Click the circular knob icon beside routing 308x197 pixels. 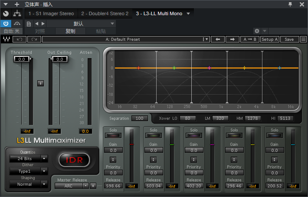6,13
